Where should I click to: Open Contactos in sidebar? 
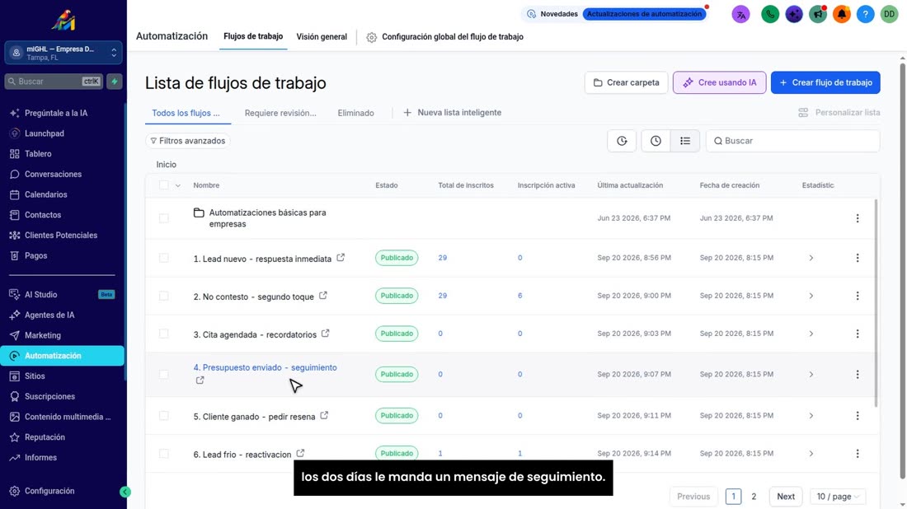[43, 215]
